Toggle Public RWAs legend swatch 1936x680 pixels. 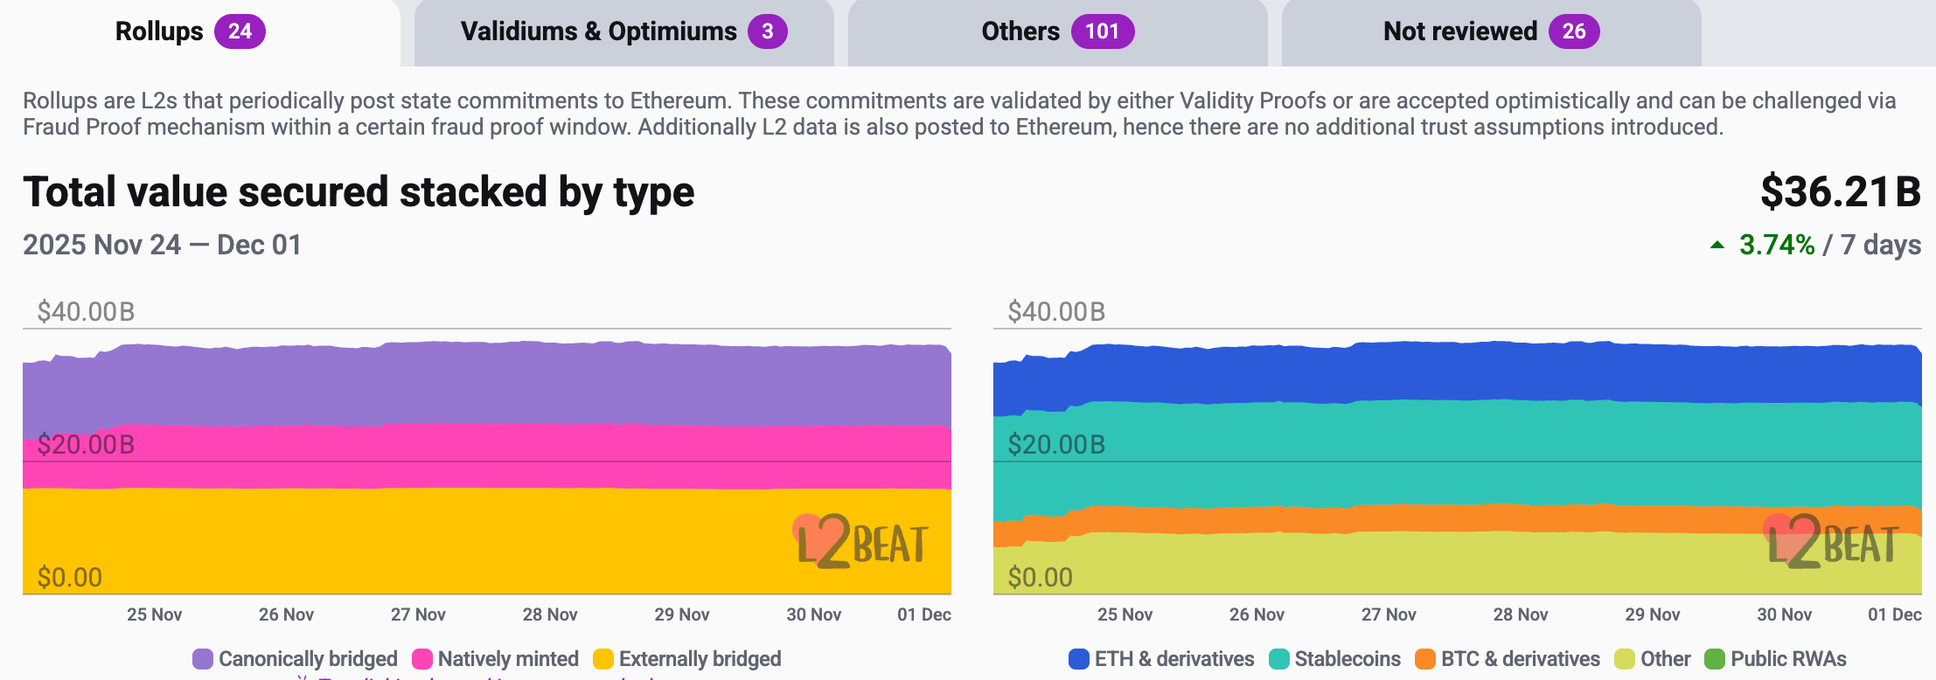tap(1715, 659)
